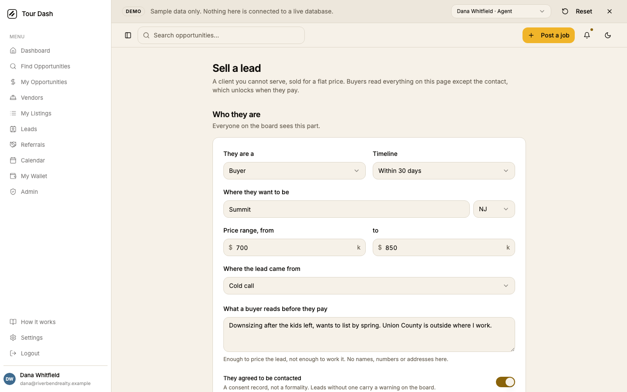Click the price from '700' field

click(x=294, y=247)
